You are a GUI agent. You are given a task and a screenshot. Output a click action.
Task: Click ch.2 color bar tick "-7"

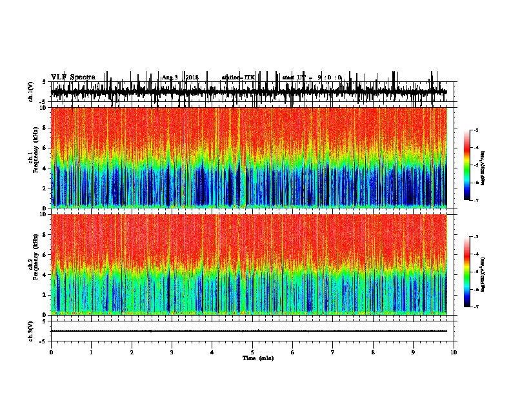pyautogui.click(x=476, y=307)
